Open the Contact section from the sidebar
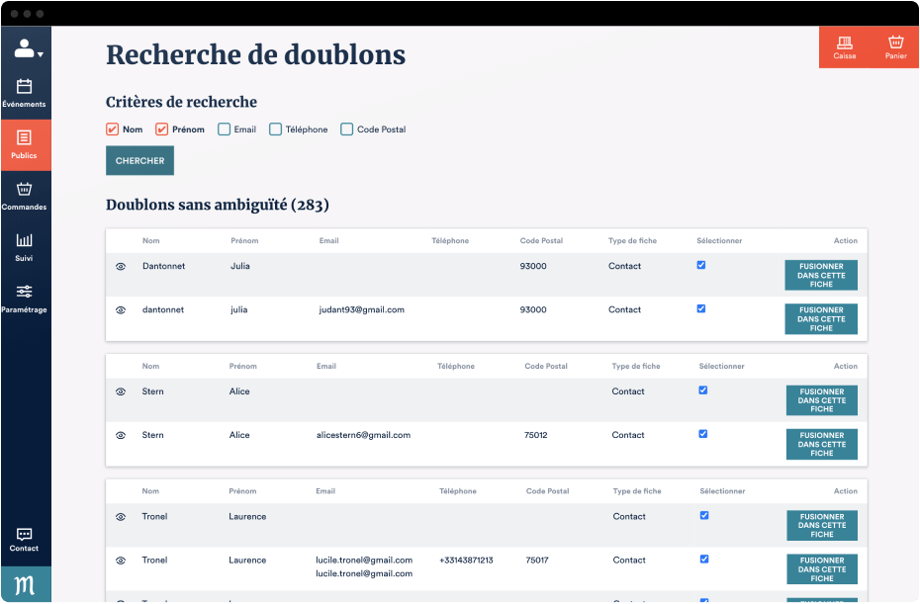Viewport: 920px width, 604px height. point(25,538)
